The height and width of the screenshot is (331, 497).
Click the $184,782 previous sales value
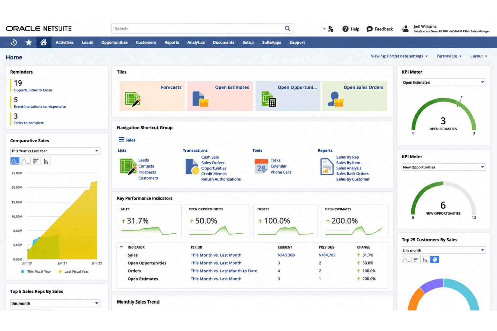coord(327,255)
